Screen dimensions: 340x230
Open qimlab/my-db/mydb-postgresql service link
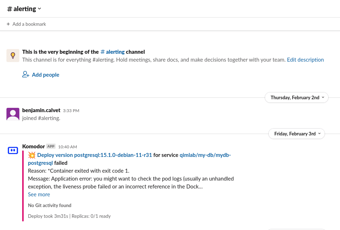click(129, 159)
